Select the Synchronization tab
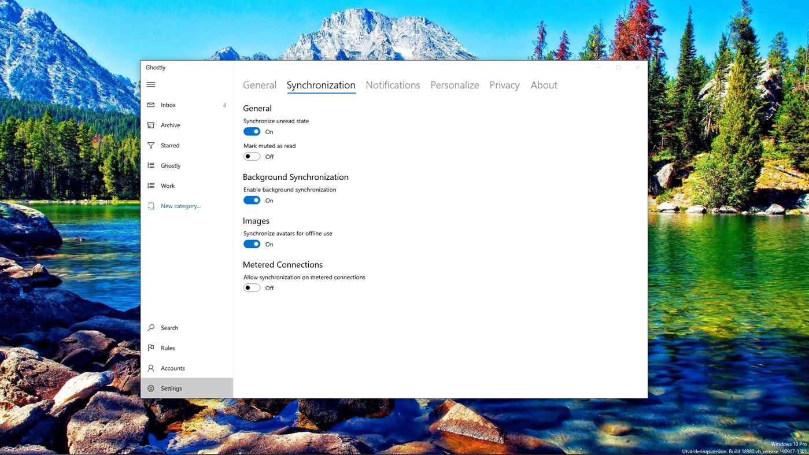Image resolution: width=809 pixels, height=455 pixels. pyautogui.click(x=321, y=85)
